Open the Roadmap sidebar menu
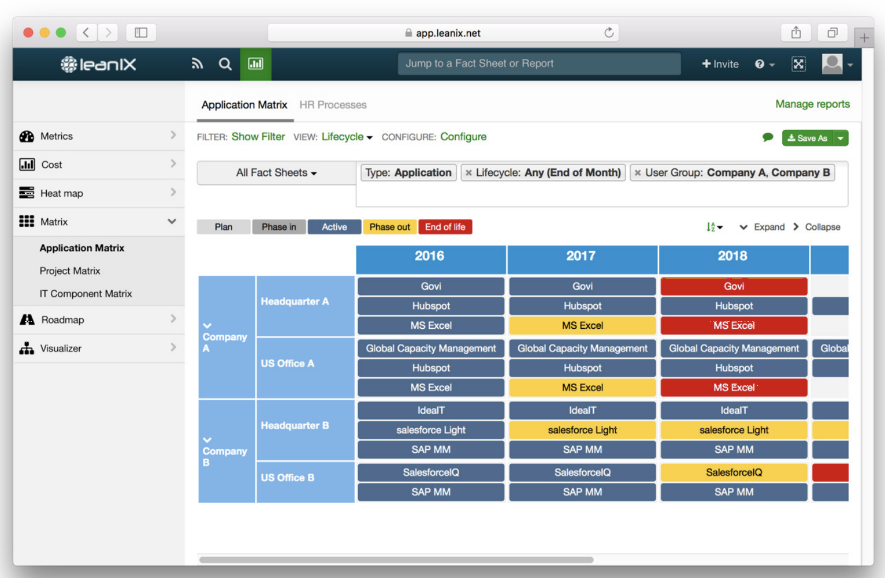This screenshot has height=578, width=885. click(99, 320)
